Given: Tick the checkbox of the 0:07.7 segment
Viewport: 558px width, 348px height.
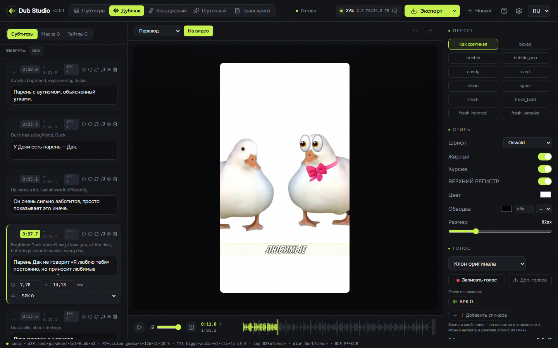Looking at the screenshot, I should (x=14, y=234).
